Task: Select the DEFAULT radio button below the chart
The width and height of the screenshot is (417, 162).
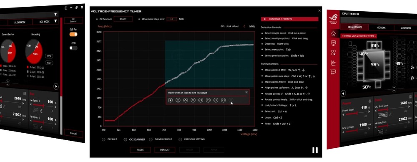Action: (x=103, y=139)
